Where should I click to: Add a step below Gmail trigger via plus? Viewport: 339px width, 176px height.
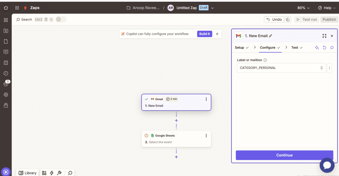click(176, 120)
